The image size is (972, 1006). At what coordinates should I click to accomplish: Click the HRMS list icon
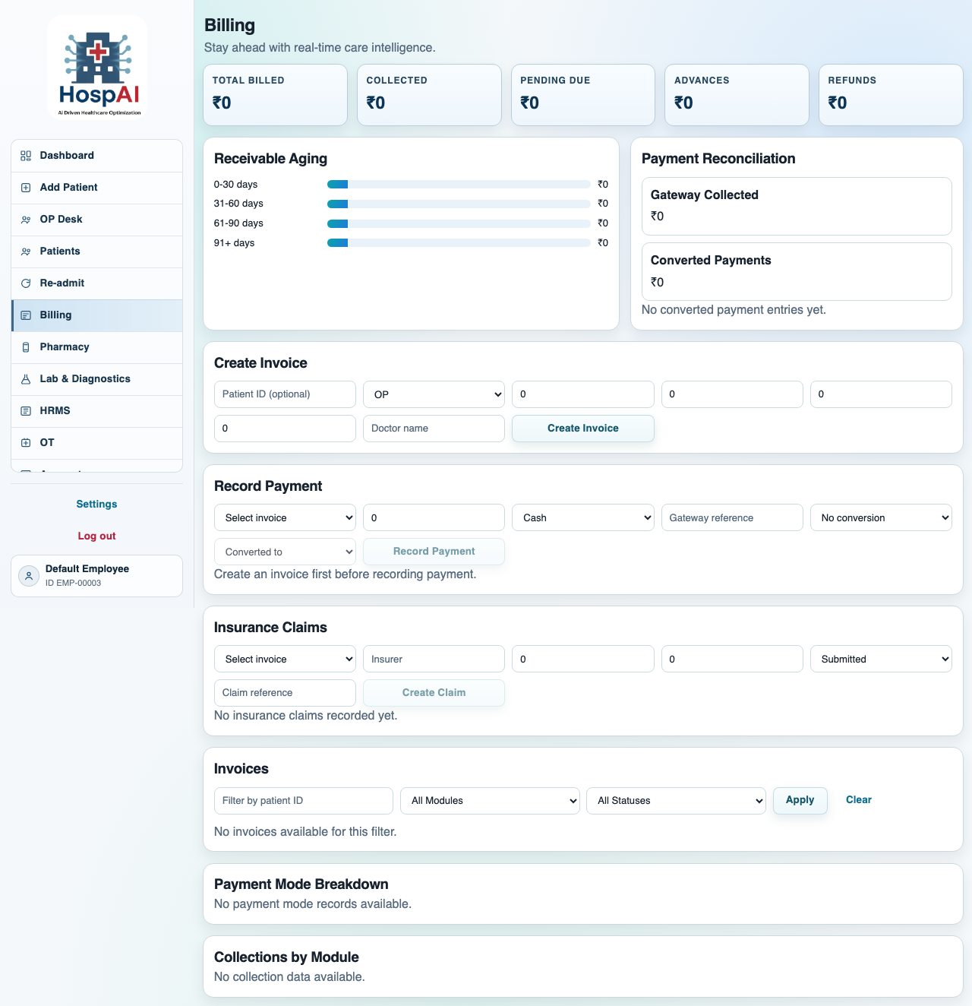[x=26, y=411]
